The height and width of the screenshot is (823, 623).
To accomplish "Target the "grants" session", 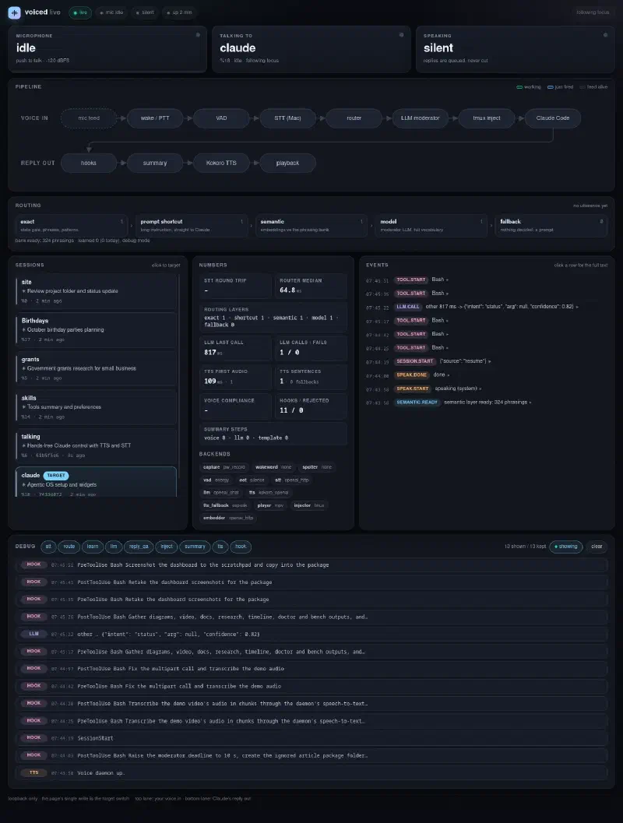I will pos(96,368).
